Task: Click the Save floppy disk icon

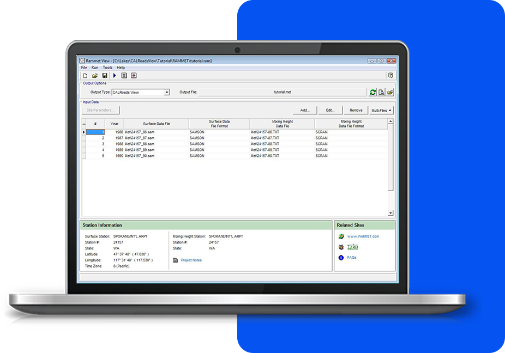Action: click(x=105, y=76)
